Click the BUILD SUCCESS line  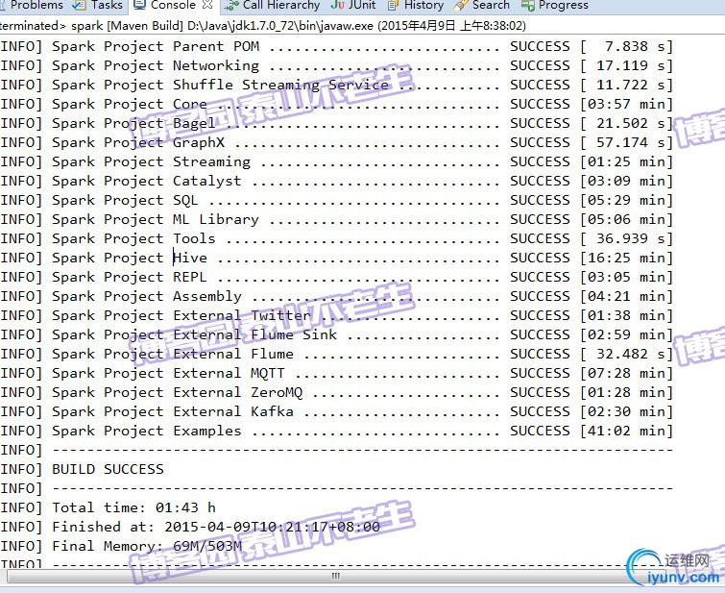coord(82,469)
